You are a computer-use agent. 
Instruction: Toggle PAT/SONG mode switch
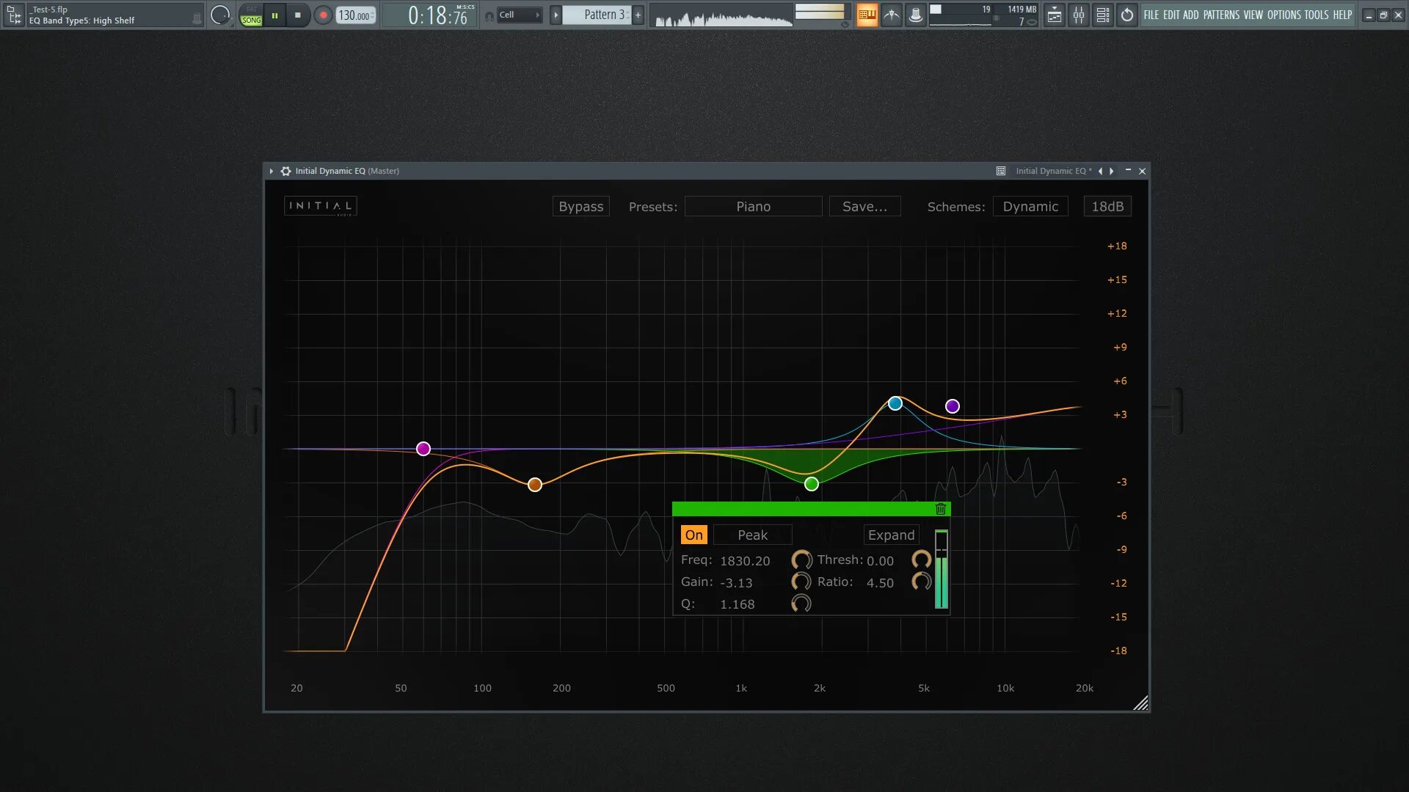pos(251,15)
